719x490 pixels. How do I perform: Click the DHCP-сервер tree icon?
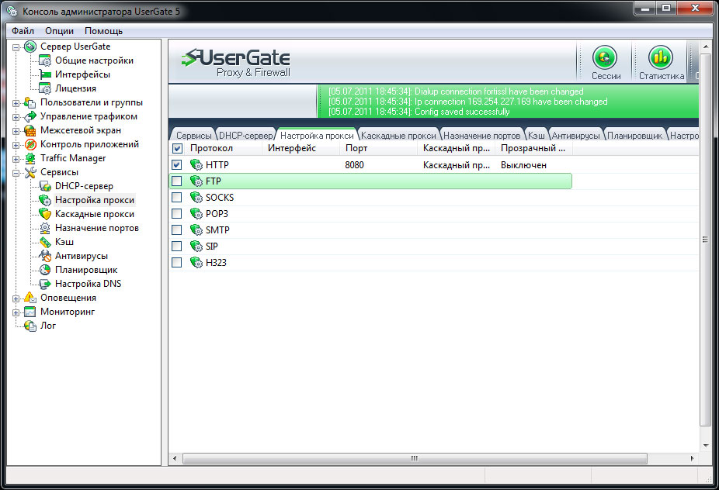click(45, 186)
